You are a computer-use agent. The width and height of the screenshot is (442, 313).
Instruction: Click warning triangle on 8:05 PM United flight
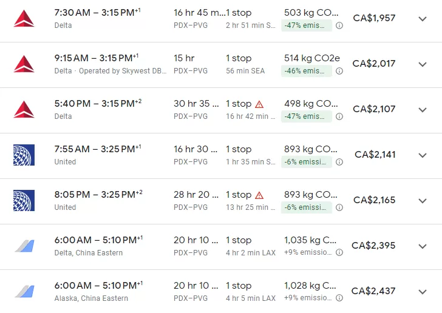[x=259, y=195]
